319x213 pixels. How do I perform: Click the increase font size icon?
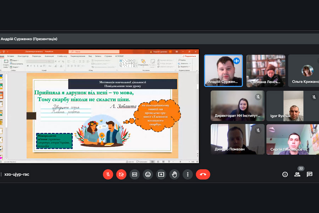56,61
